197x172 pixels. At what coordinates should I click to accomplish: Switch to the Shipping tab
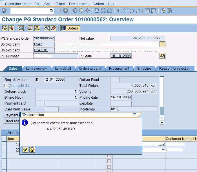click(144, 69)
